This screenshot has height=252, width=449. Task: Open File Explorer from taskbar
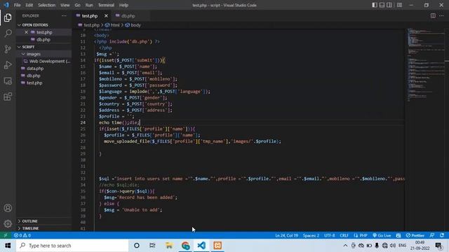click(169, 246)
